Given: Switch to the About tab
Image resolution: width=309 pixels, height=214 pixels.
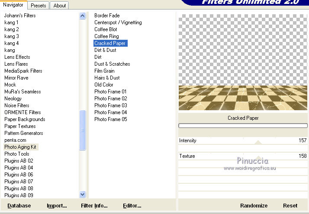Looking at the screenshot, I should coord(60,6).
